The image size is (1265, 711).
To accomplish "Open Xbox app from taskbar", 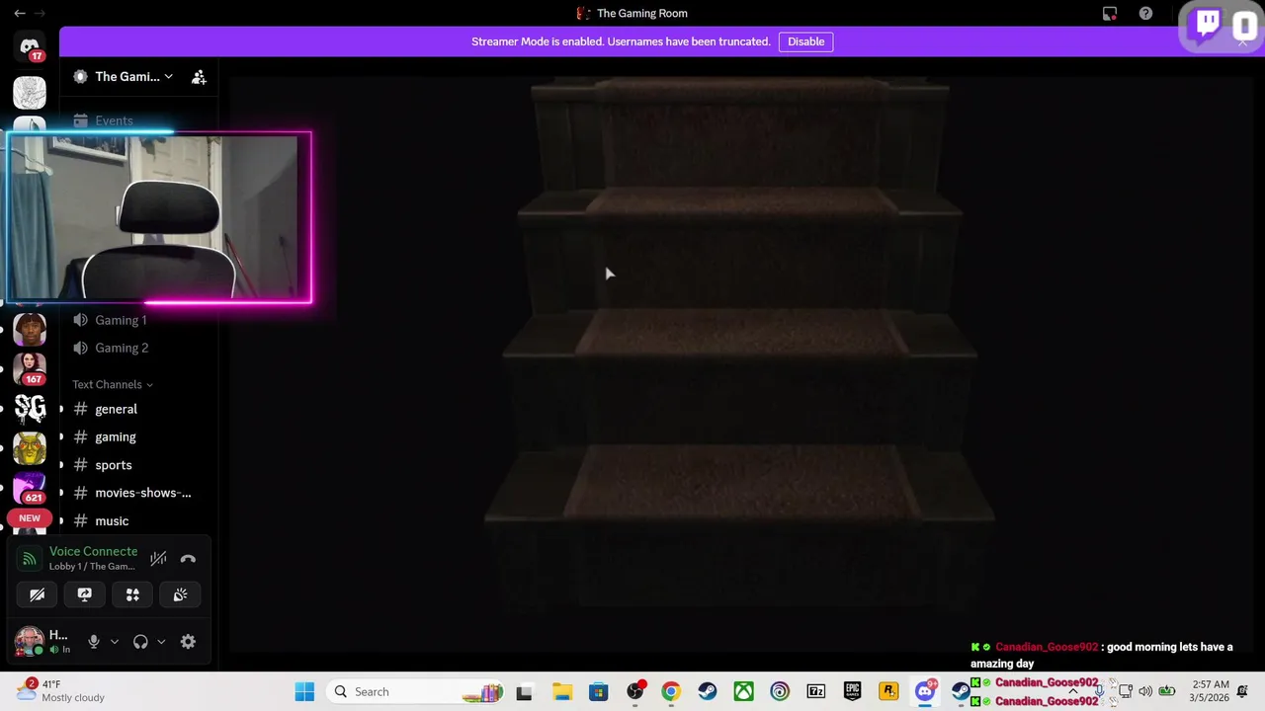I will pos(743,691).
